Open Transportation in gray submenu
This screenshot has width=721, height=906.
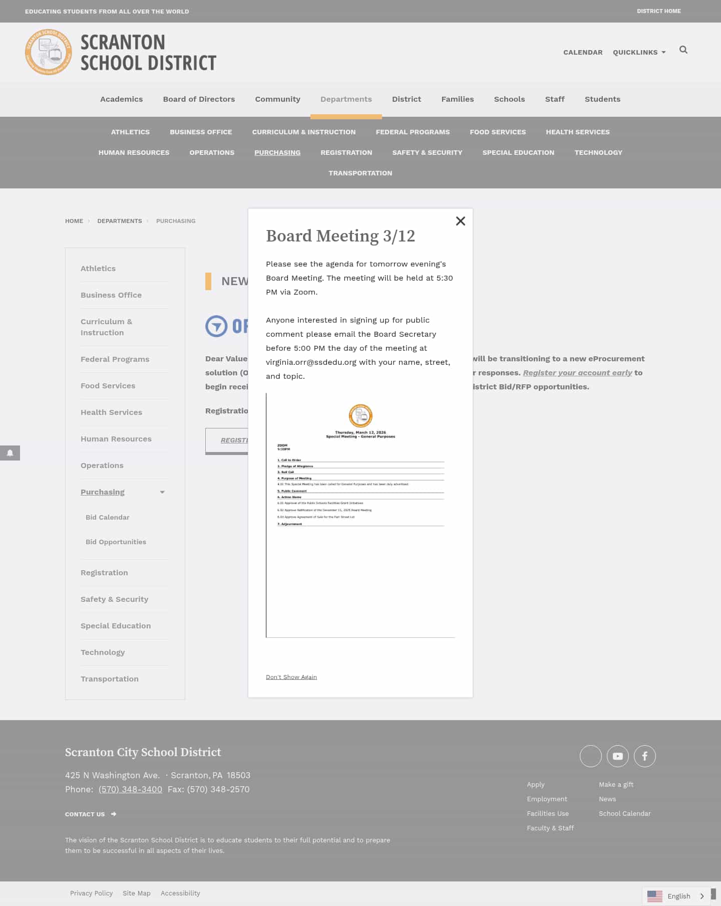pos(360,173)
